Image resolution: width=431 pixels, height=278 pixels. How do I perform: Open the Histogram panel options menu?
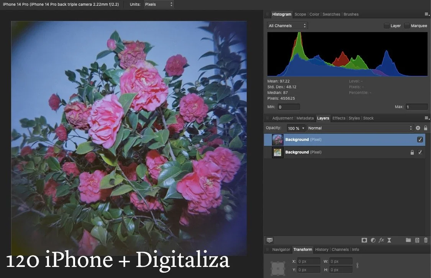point(427,14)
